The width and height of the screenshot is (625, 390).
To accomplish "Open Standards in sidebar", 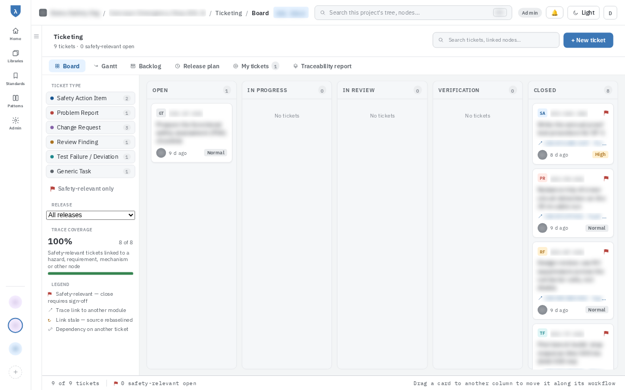I will (x=15, y=79).
